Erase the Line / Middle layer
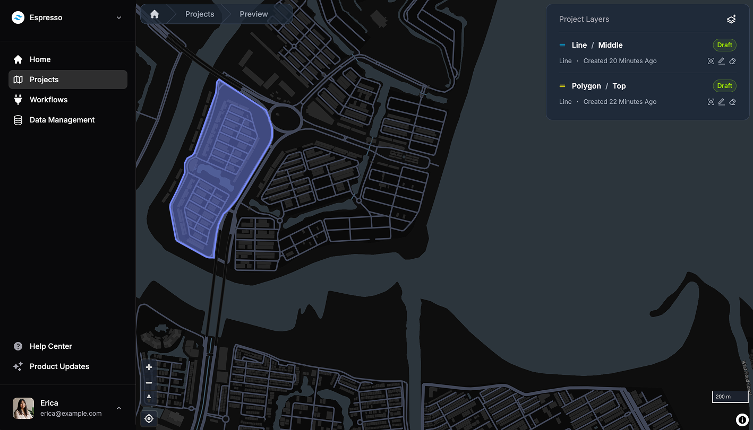 pos(733,61)
